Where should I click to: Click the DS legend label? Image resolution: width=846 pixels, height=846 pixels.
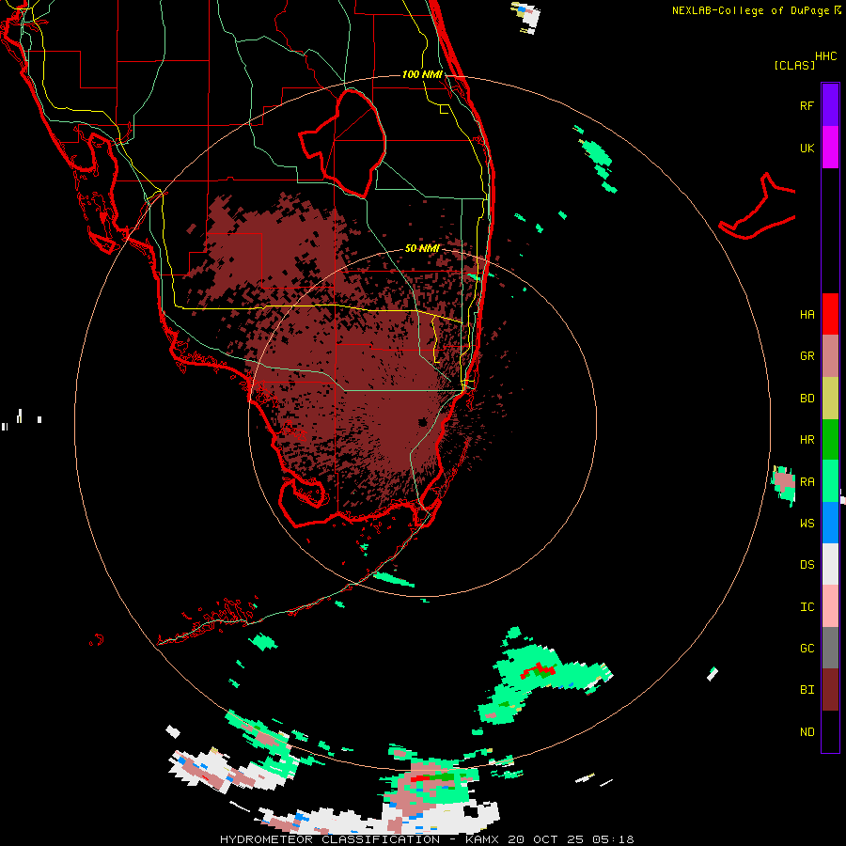point(807,564)
